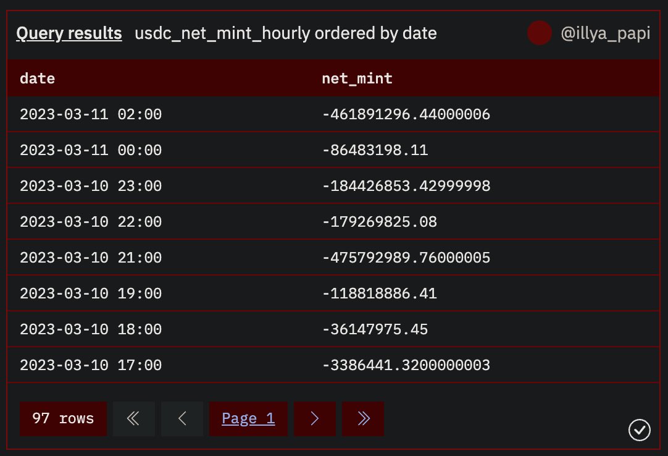Open the Query results link
The height and width of the screenshot is (456, 668).
point(69,33)
